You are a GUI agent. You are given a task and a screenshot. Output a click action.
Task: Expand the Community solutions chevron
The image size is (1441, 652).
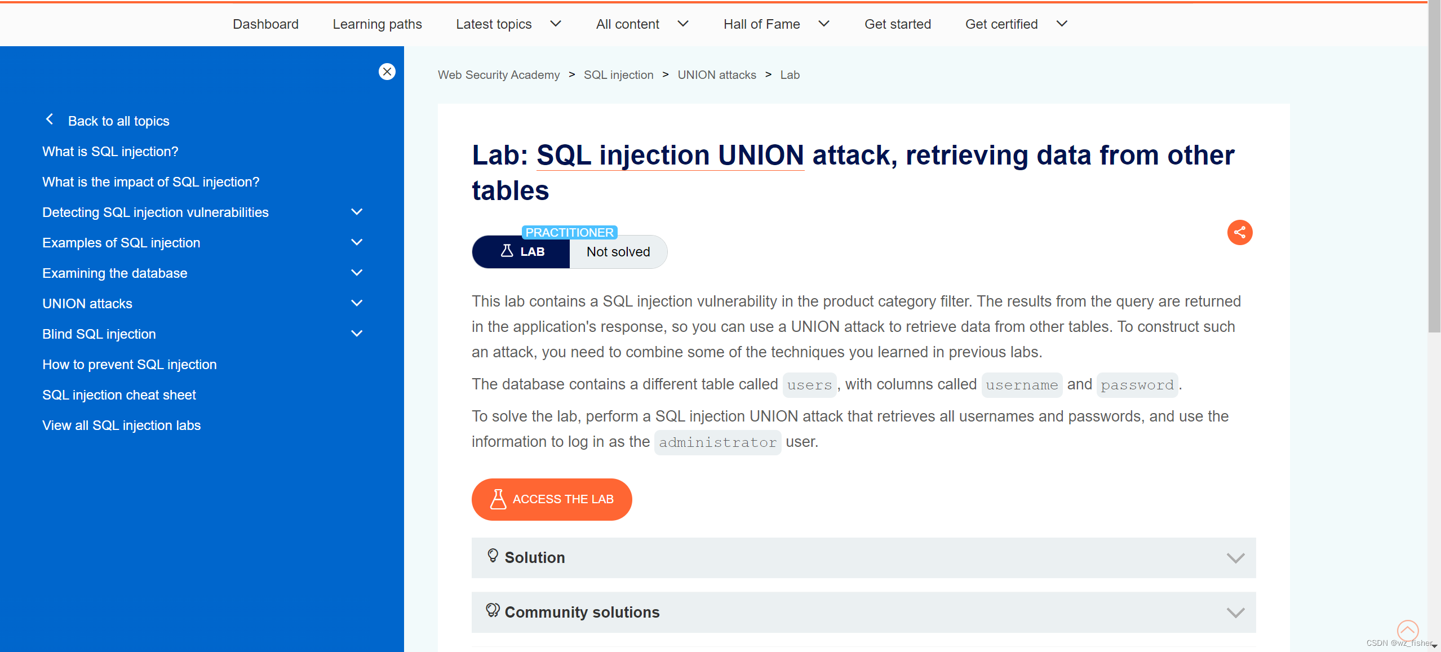(1235, 613)
